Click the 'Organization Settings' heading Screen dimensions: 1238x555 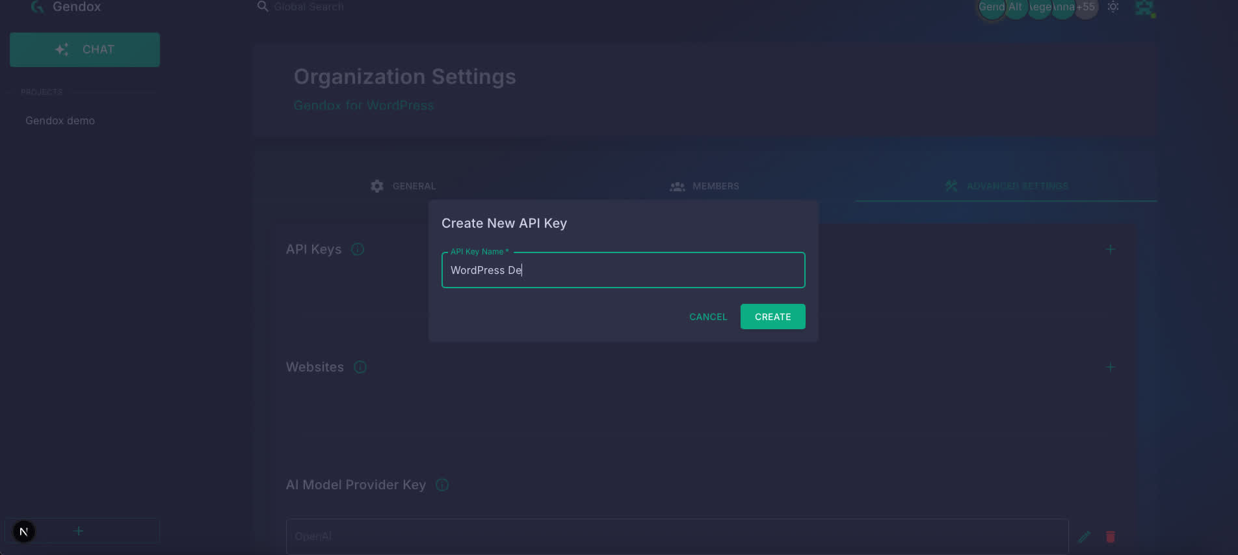(404, 77)
